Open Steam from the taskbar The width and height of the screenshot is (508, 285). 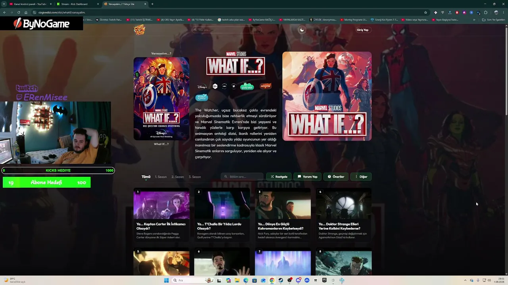pos(281,280)
